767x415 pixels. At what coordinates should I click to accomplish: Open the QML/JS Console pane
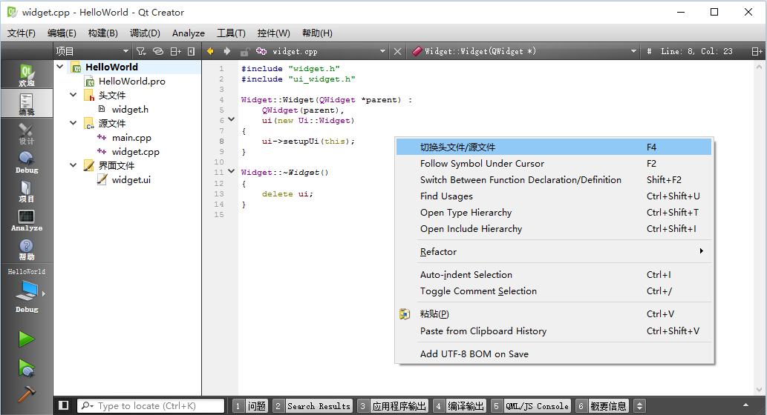(530, 405)
